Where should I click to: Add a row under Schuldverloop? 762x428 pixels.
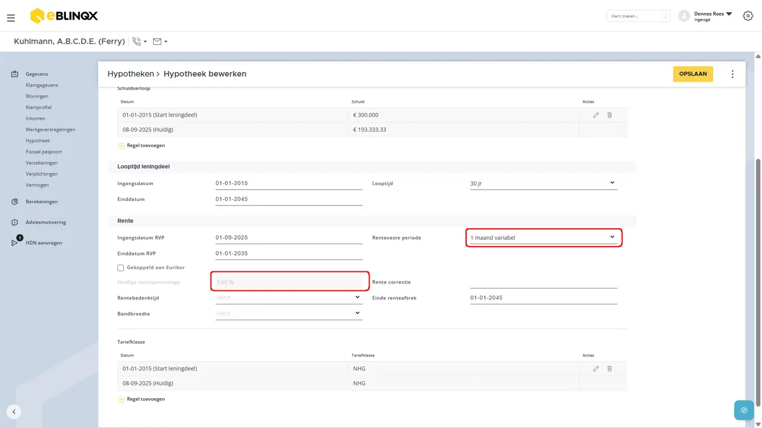click(x=142, y=145)
